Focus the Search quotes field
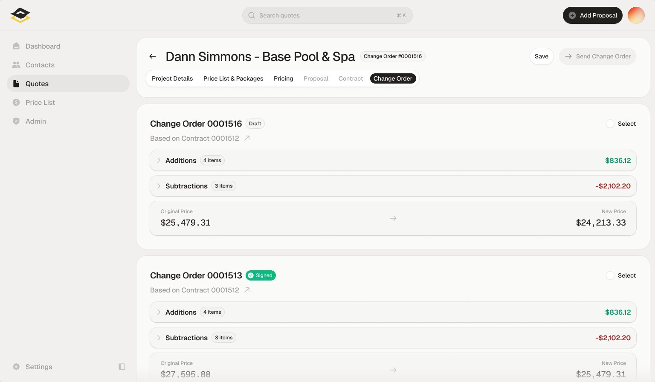655x382 pixels. [x=327, y=15]
